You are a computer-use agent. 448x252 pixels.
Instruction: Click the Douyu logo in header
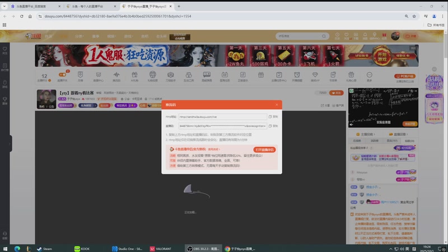[33, 36]
